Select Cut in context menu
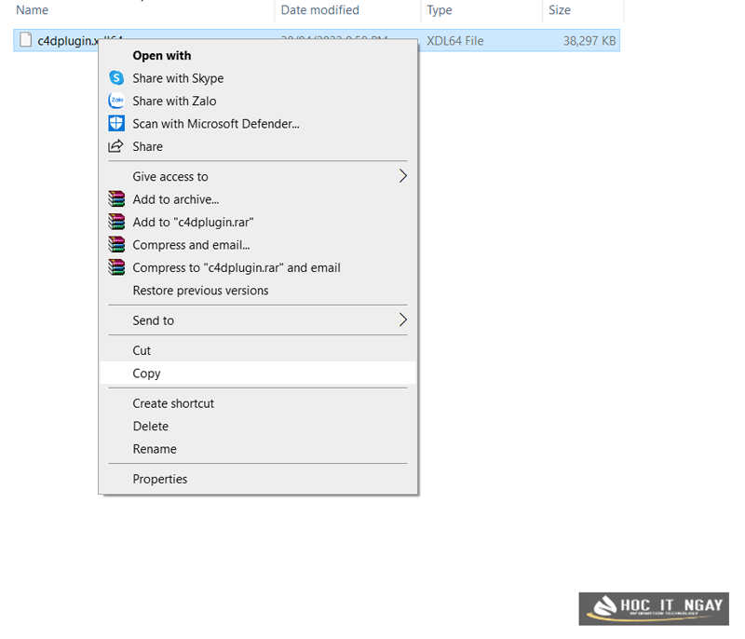The width and height of the screenshot is (745, 639). [x=258, y=350]
